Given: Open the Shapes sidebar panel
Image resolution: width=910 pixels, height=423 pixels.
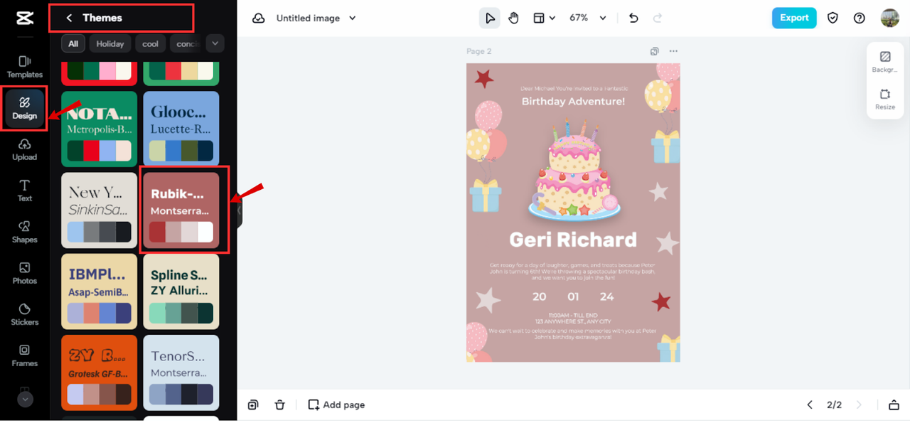Looking at the screenshot, I should tap(24, 232).
